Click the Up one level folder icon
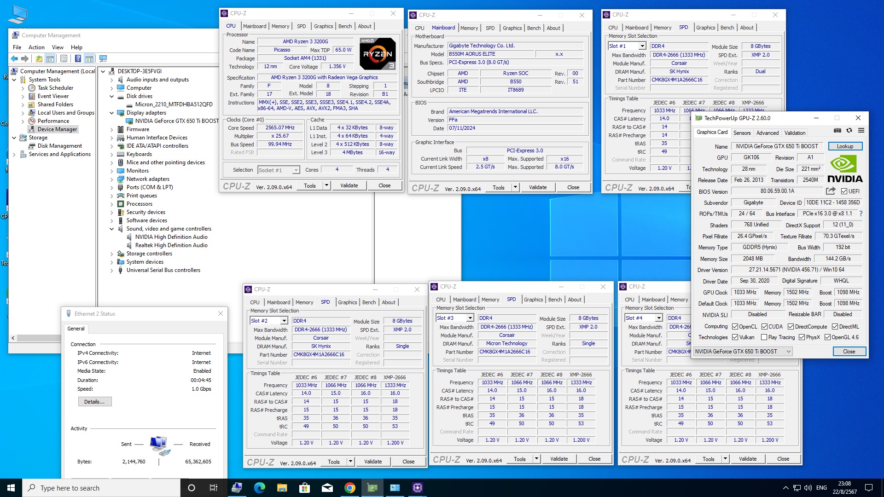 (39, 58)
